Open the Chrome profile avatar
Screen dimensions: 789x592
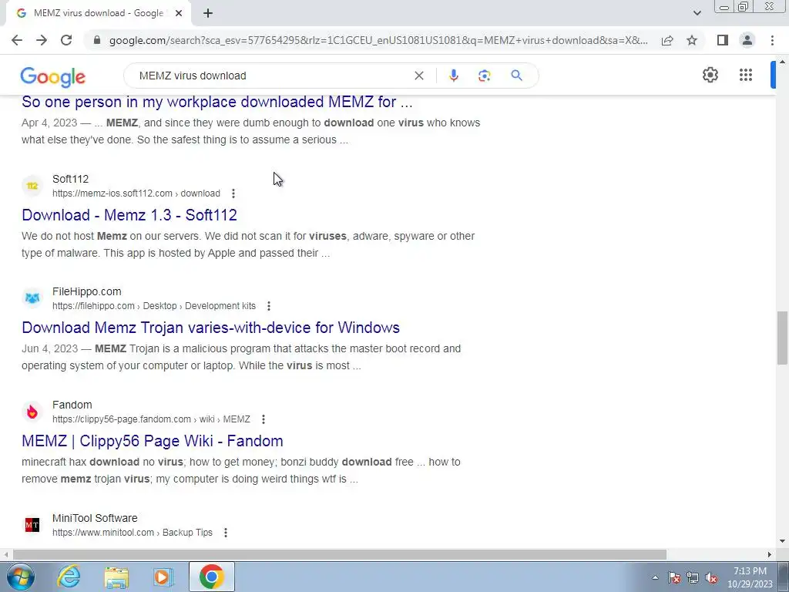tap(747, 40)
